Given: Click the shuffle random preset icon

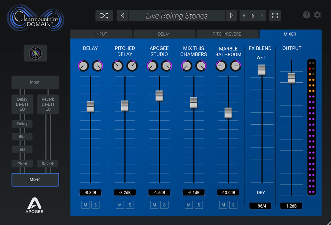Looking at the screenshot, I should 104,16.
